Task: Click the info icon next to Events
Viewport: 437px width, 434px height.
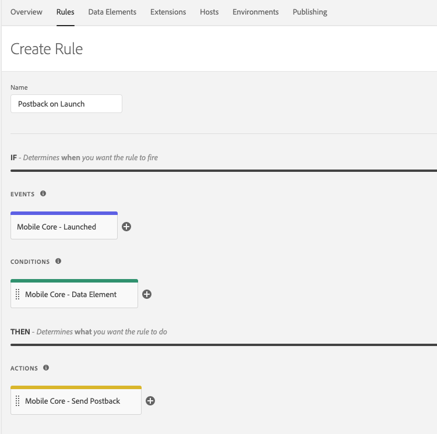Action: pos(43,193)
